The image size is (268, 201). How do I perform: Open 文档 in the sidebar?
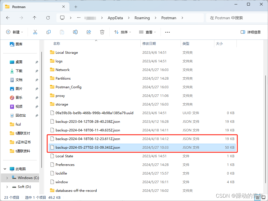coord(16,80)
